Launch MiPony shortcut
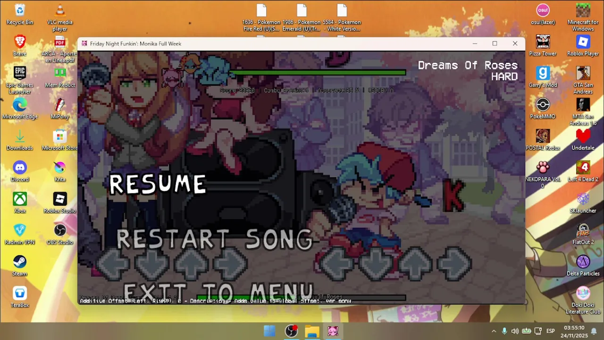 (x=60, y=108)
